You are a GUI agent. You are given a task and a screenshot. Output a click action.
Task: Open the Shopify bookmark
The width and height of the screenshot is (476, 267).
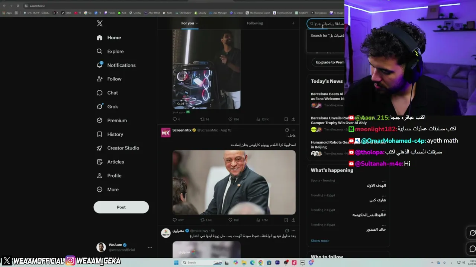click(x=200, y=13)
